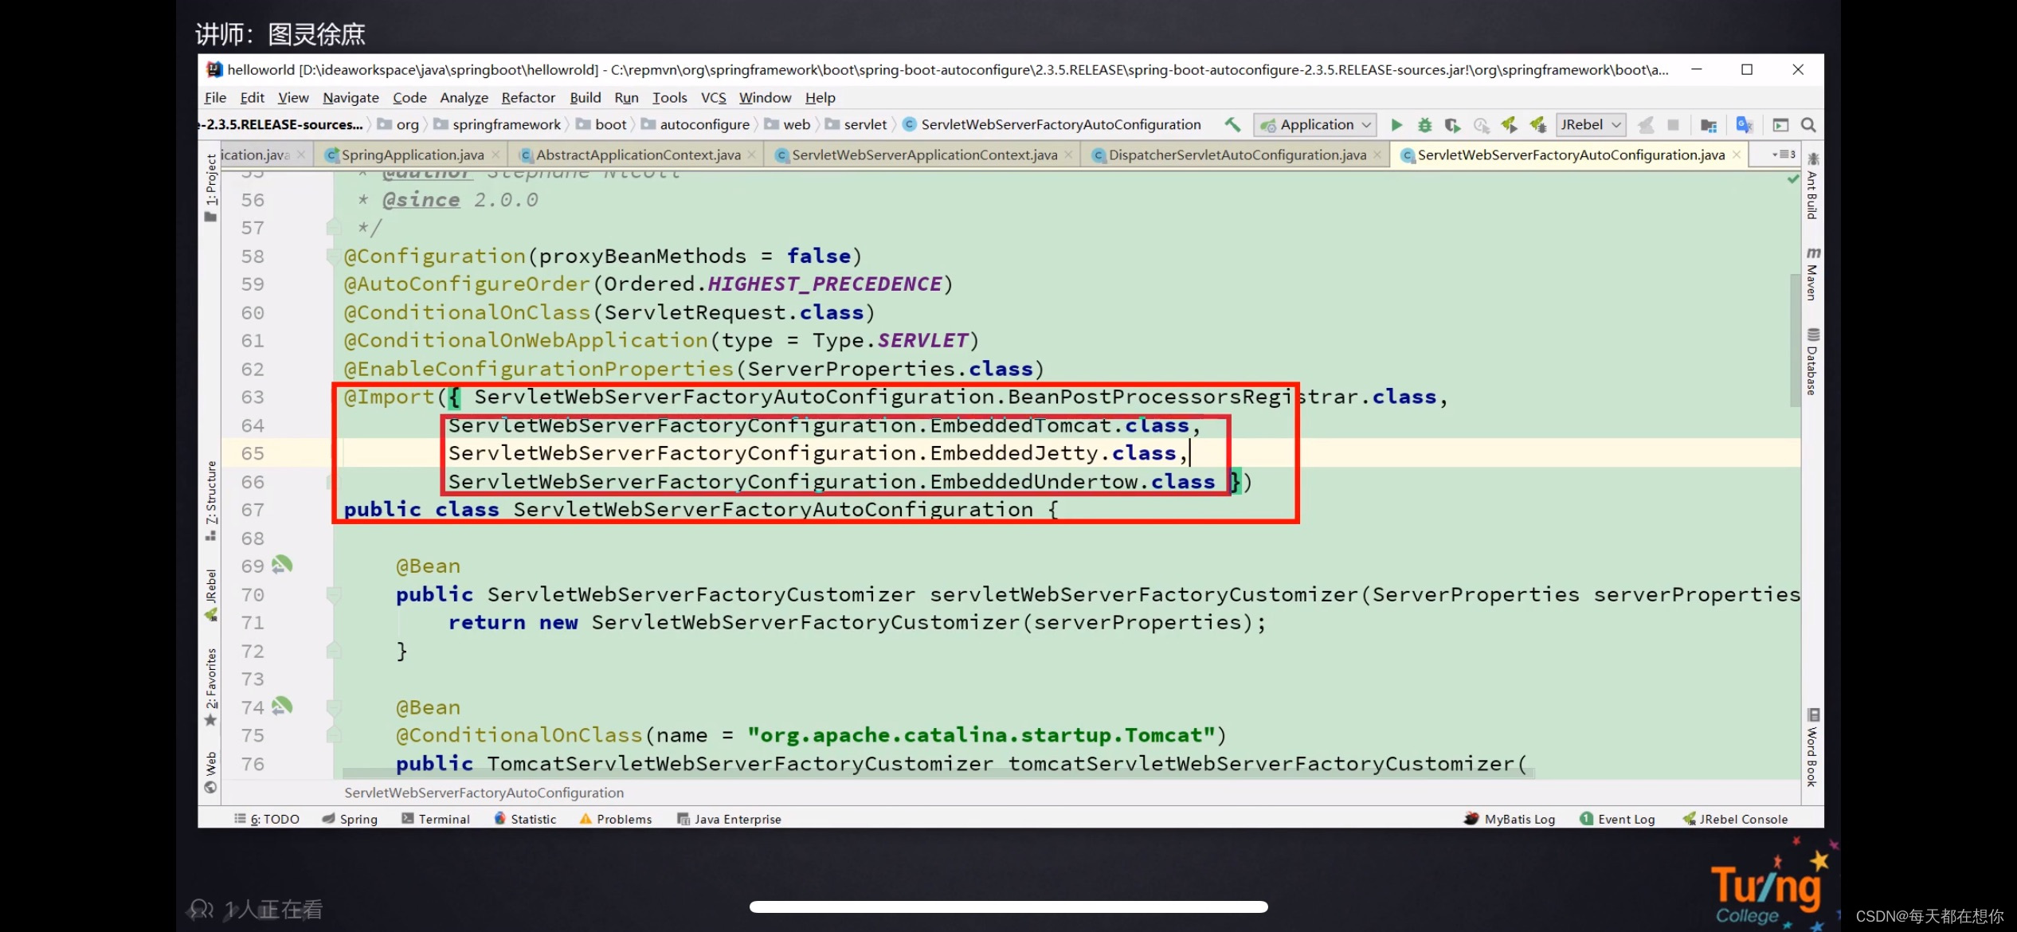This screenshot has height=932, width=2017.
Task: Open Search Everywhere magnifier icon
Action: pos(1808,125)
